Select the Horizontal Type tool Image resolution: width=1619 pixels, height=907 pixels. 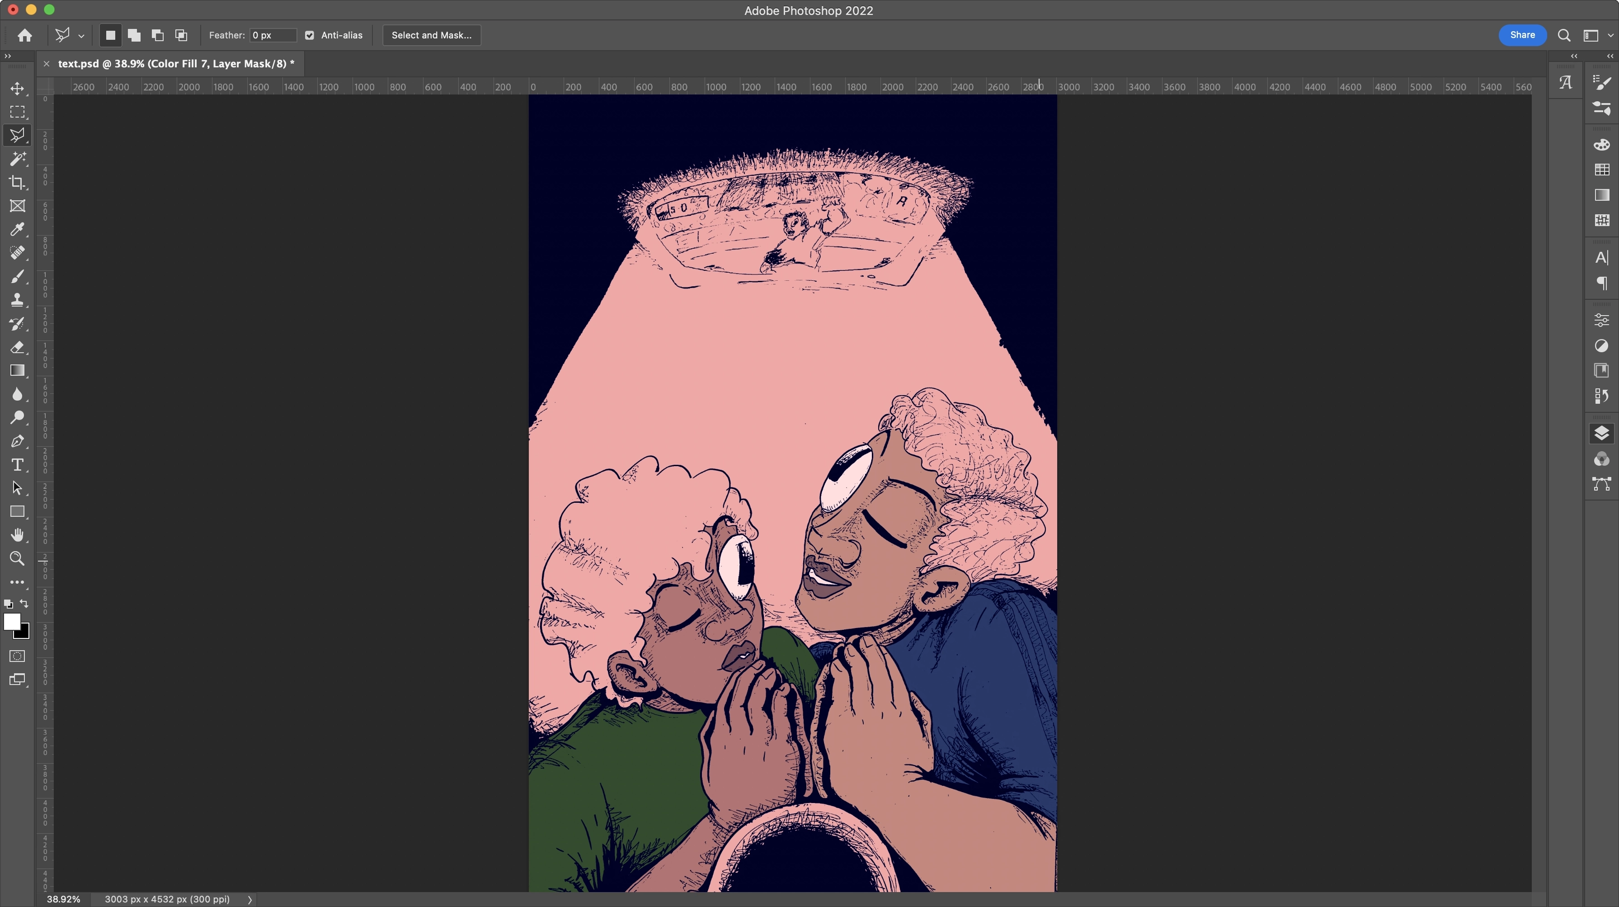(x=18, y=464)
